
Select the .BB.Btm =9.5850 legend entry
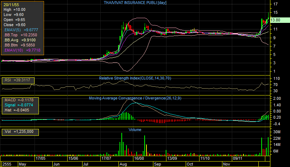(x=19, y=45)
